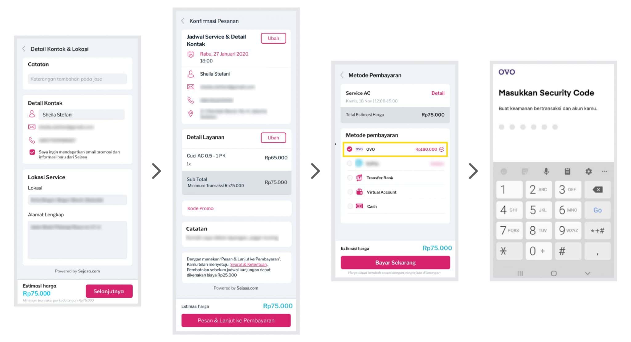Expand the OVO payment amount chevron

pos(442,149)
